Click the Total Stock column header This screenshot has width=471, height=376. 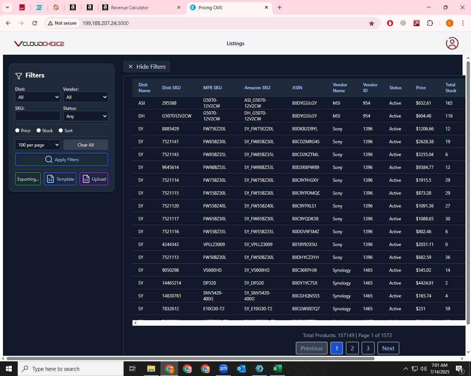pos(450,88)
